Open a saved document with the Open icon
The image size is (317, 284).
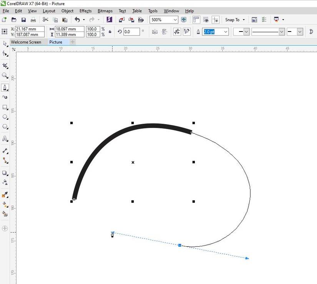14,19
